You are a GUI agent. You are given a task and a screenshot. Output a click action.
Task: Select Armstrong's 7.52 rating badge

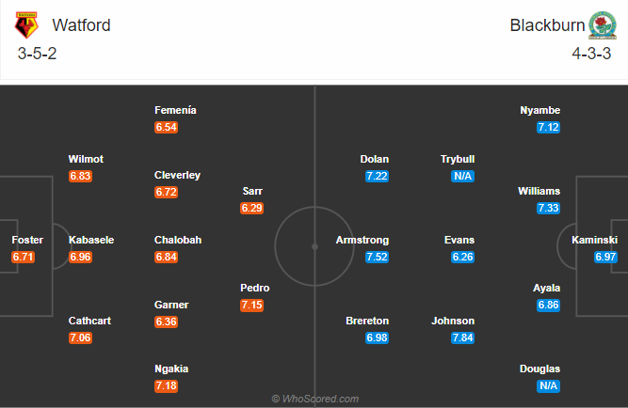(x=377, y=257)
